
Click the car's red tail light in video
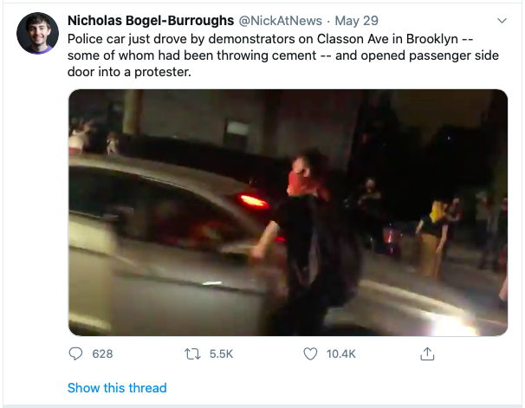(x=254, y=201)
